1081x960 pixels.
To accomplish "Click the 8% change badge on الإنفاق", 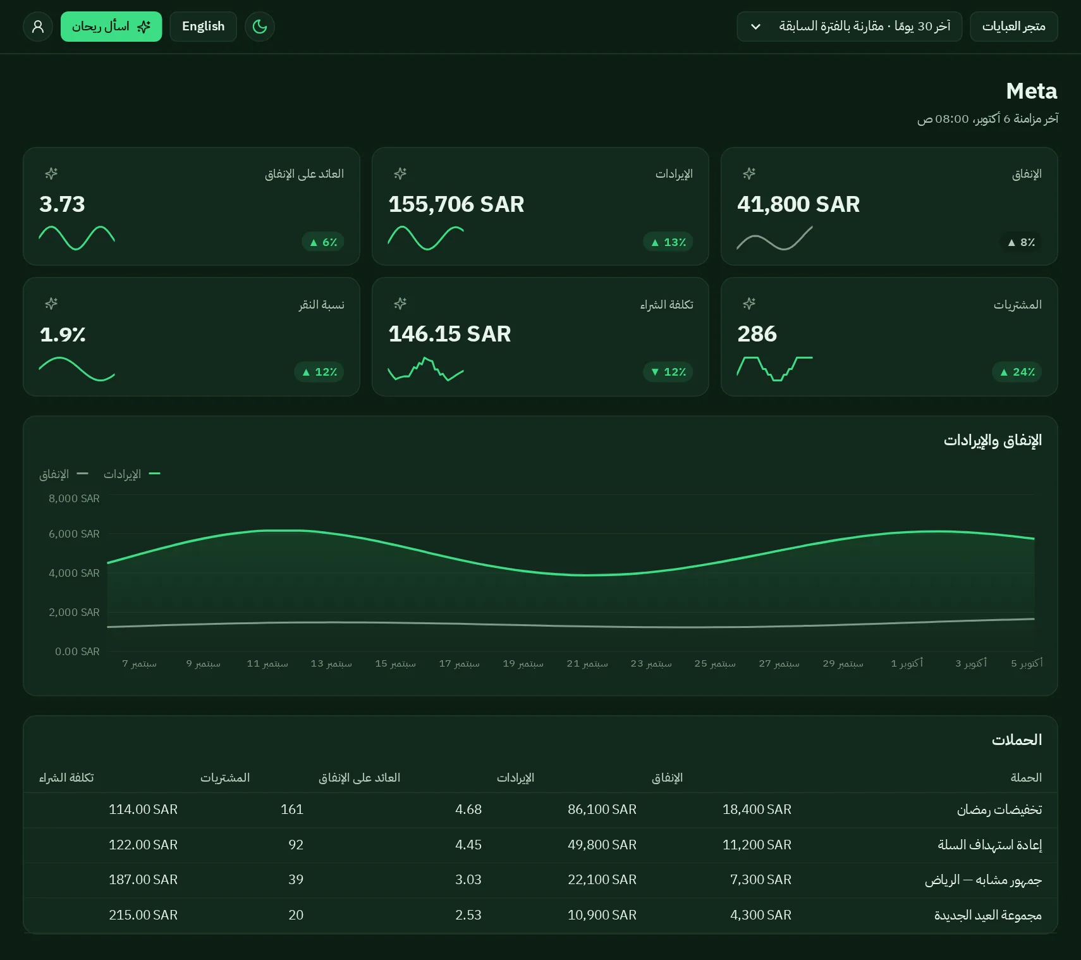I will tap(1020, 242).
